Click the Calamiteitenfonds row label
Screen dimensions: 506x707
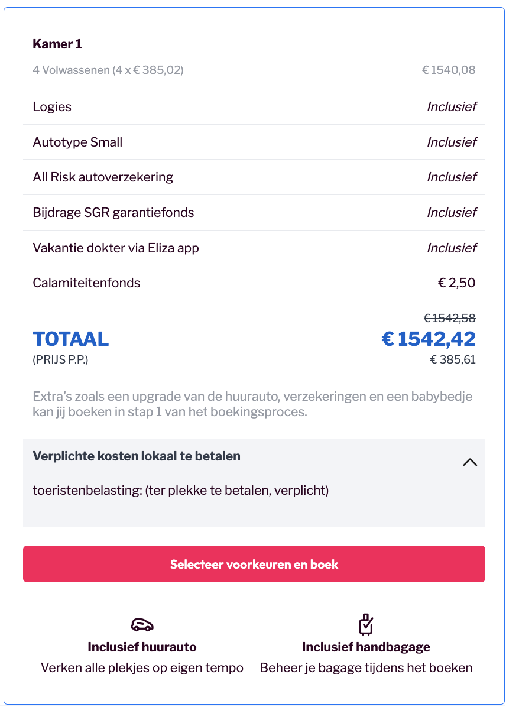(86, 283)
